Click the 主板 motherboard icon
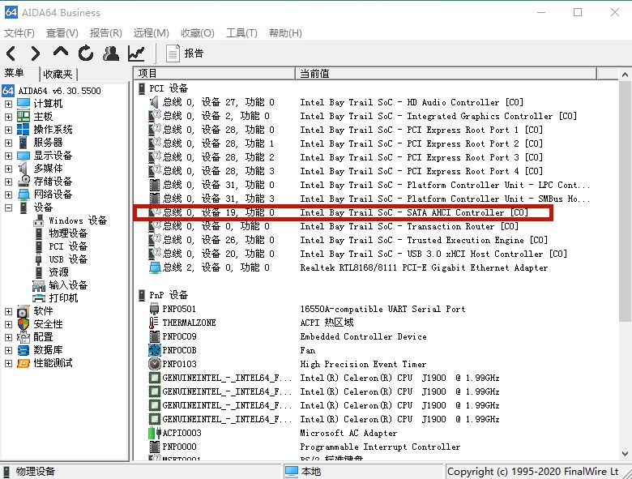Screen dimensions: 632x479 tap(23, 117)
